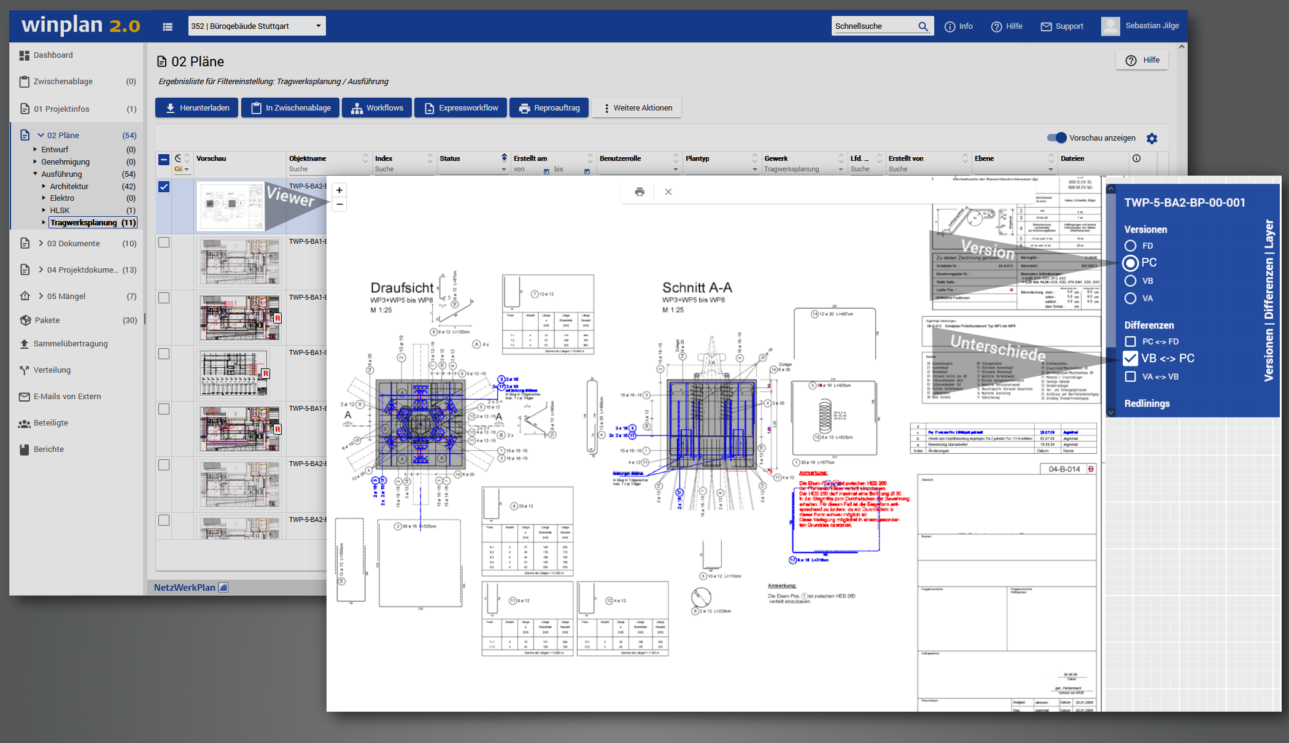Click the E-Mails von Extern envelope icon
This screenshot has height=743, width=1289.
[x=25, y=397]
